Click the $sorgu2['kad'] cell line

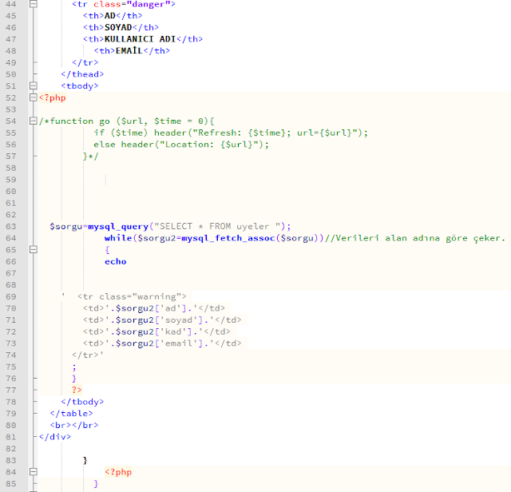click(156, 331)
